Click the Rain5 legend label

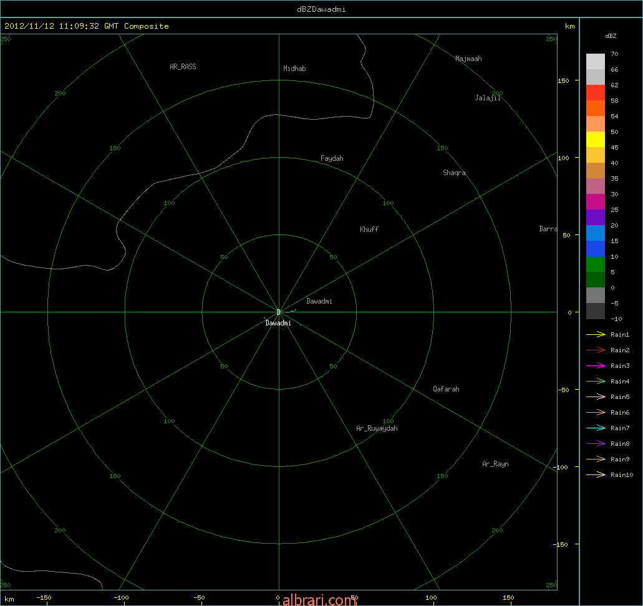[x=620, y=397]
